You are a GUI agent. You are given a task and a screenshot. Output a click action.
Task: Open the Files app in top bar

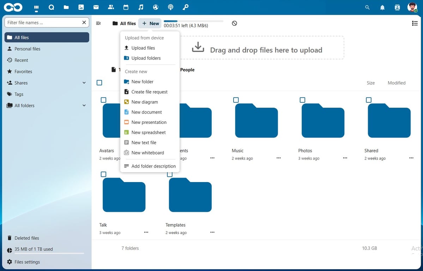click(x=66, y=7)
